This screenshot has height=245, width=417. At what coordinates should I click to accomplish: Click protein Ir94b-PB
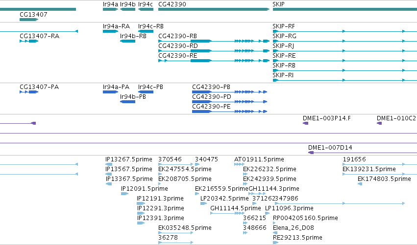(x=133, y=97)
